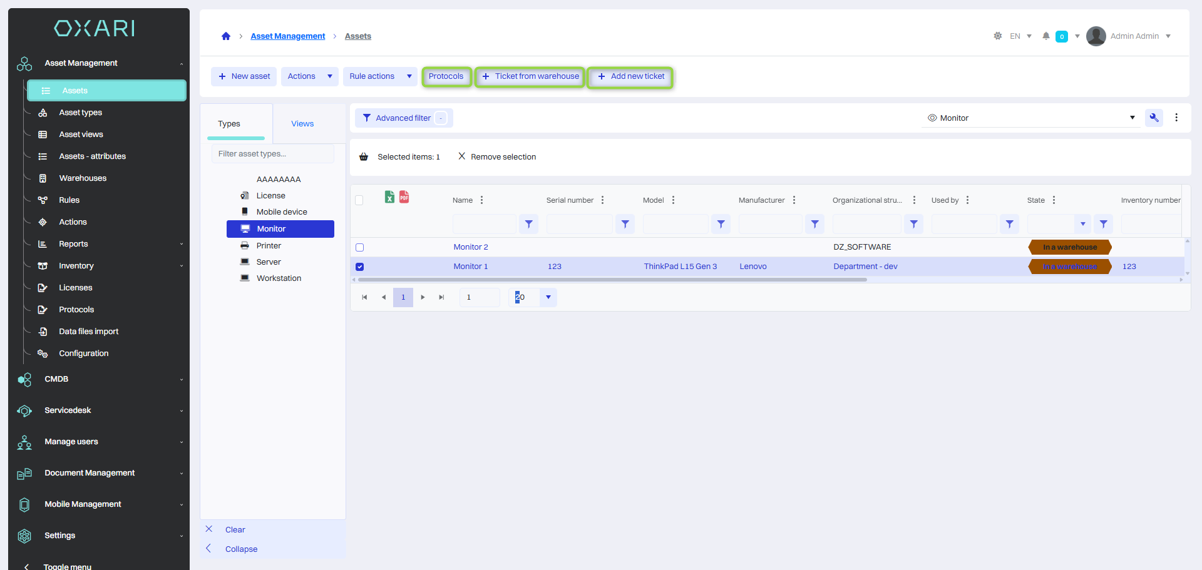Export table to PDF icon
1202x570 pixels.
click(x=404, y=197)
